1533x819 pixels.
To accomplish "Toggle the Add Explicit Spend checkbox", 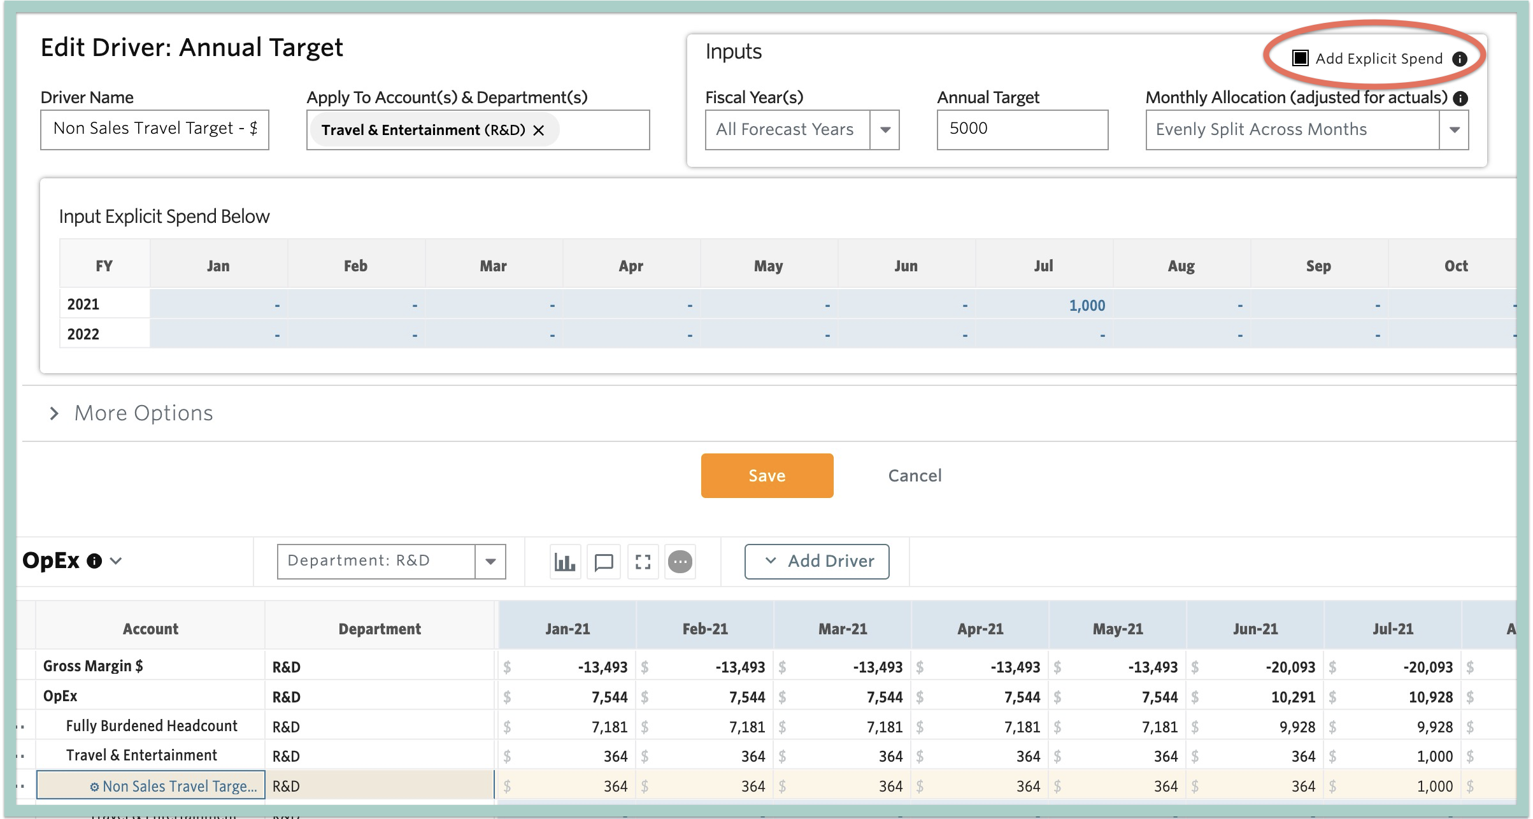I will 1300,59.
